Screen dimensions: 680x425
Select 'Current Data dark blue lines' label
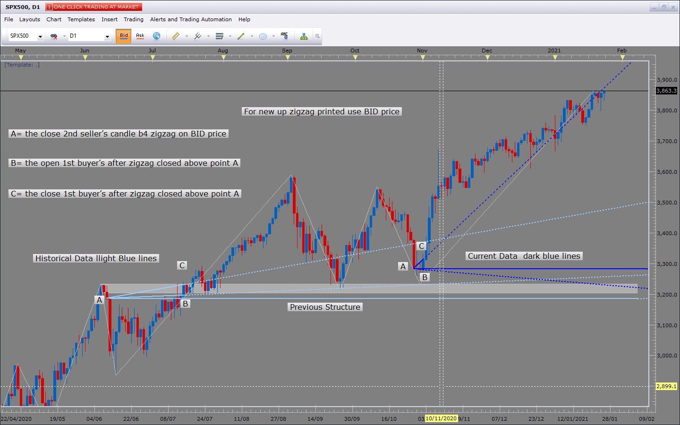(x=524, y=256)
